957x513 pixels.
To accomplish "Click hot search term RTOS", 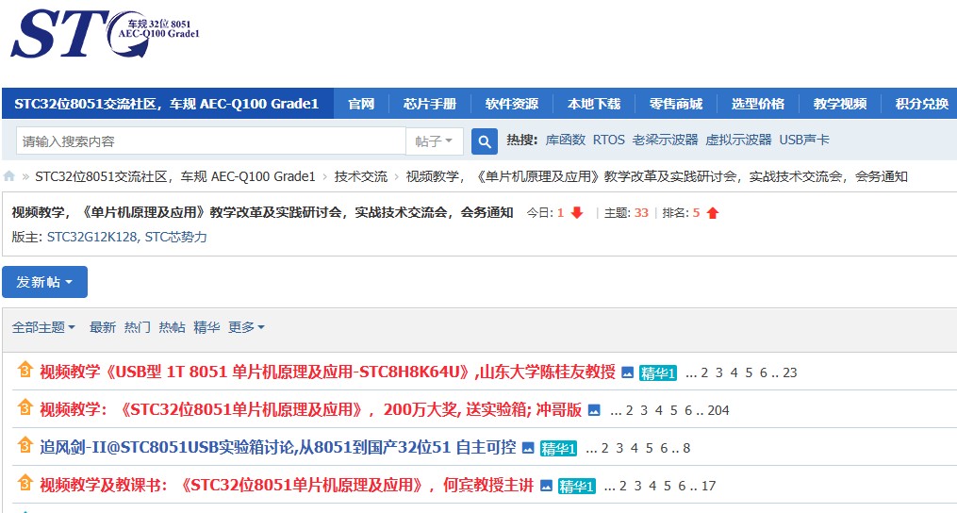I will click(608, 140).
